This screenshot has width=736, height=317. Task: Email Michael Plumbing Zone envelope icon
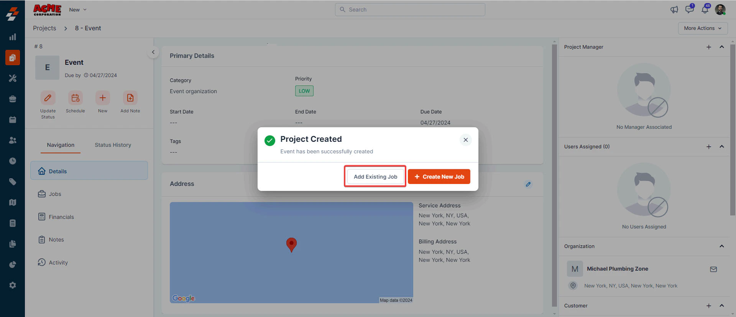[x=713, y=269]
